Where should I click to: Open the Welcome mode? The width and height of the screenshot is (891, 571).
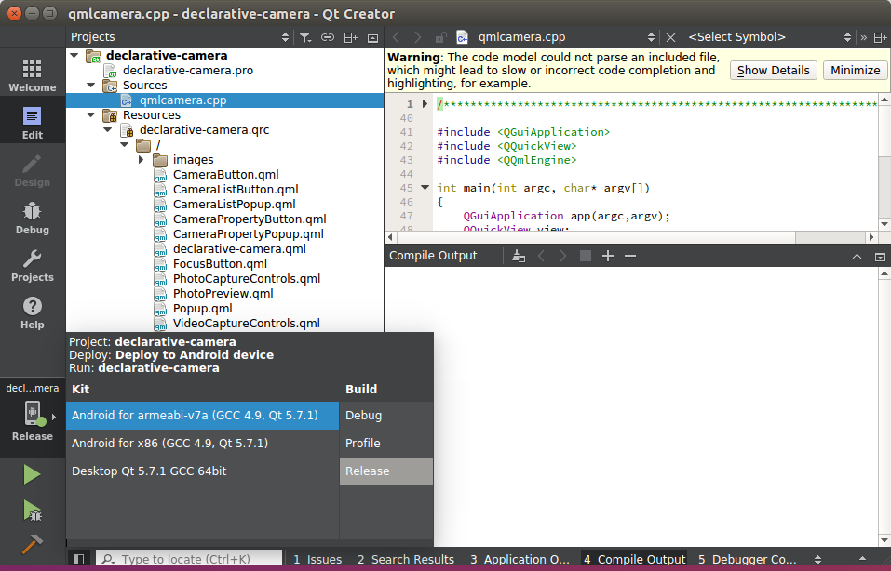click(x=32, y=75)
